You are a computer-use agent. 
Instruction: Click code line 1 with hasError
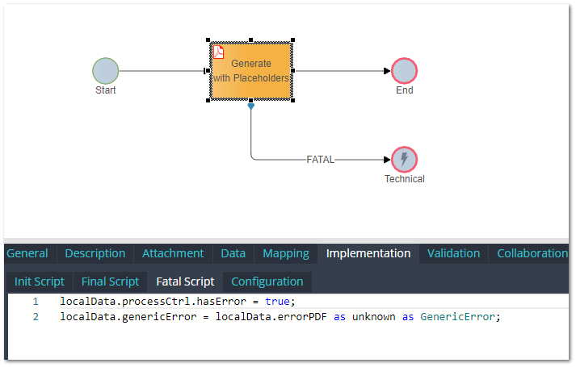178,302
